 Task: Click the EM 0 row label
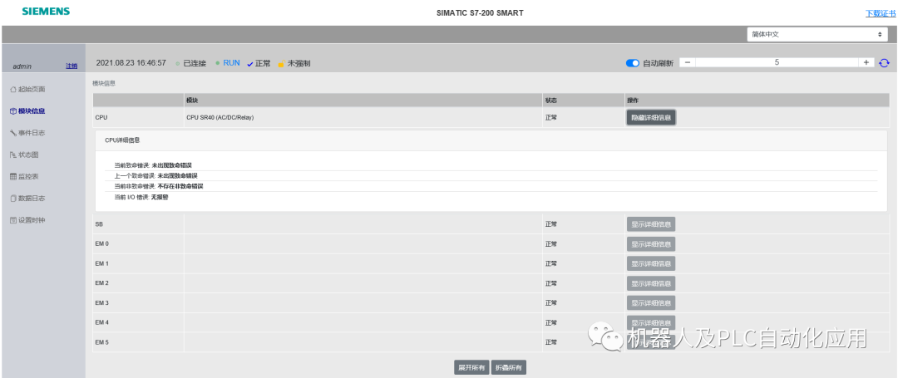coord(102,244)
